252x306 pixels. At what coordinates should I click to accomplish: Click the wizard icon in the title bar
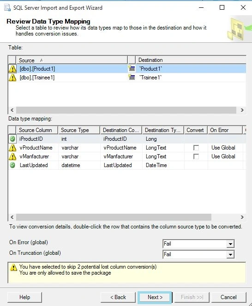(7, 7)
